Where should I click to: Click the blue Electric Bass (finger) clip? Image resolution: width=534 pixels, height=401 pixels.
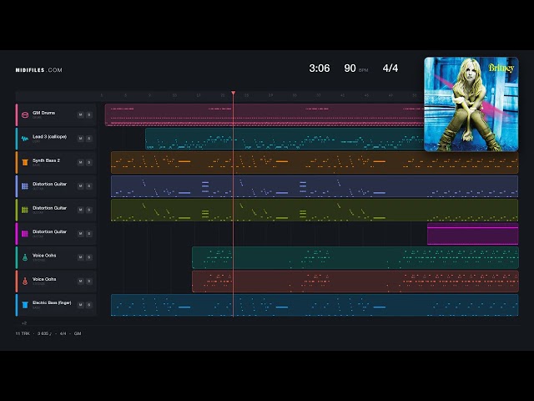pos(315,305)
